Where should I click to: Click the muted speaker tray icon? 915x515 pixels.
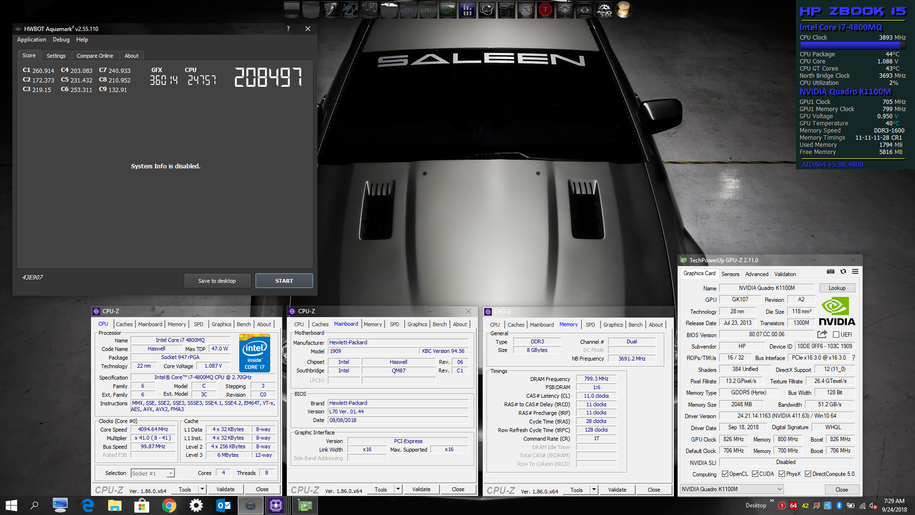coord(873,505)
